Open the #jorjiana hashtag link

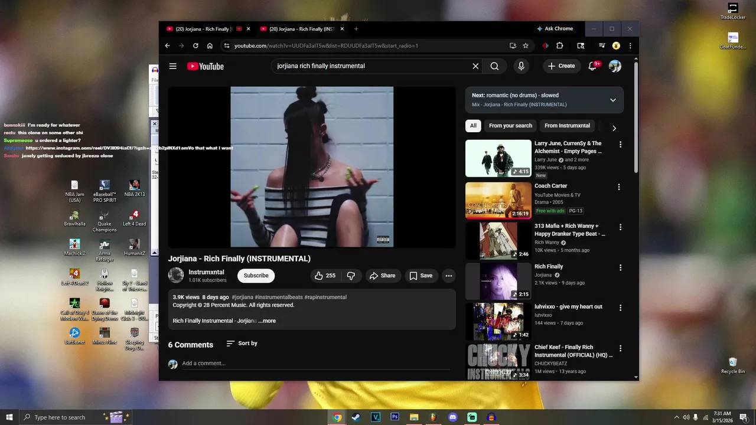coord(242,297)
